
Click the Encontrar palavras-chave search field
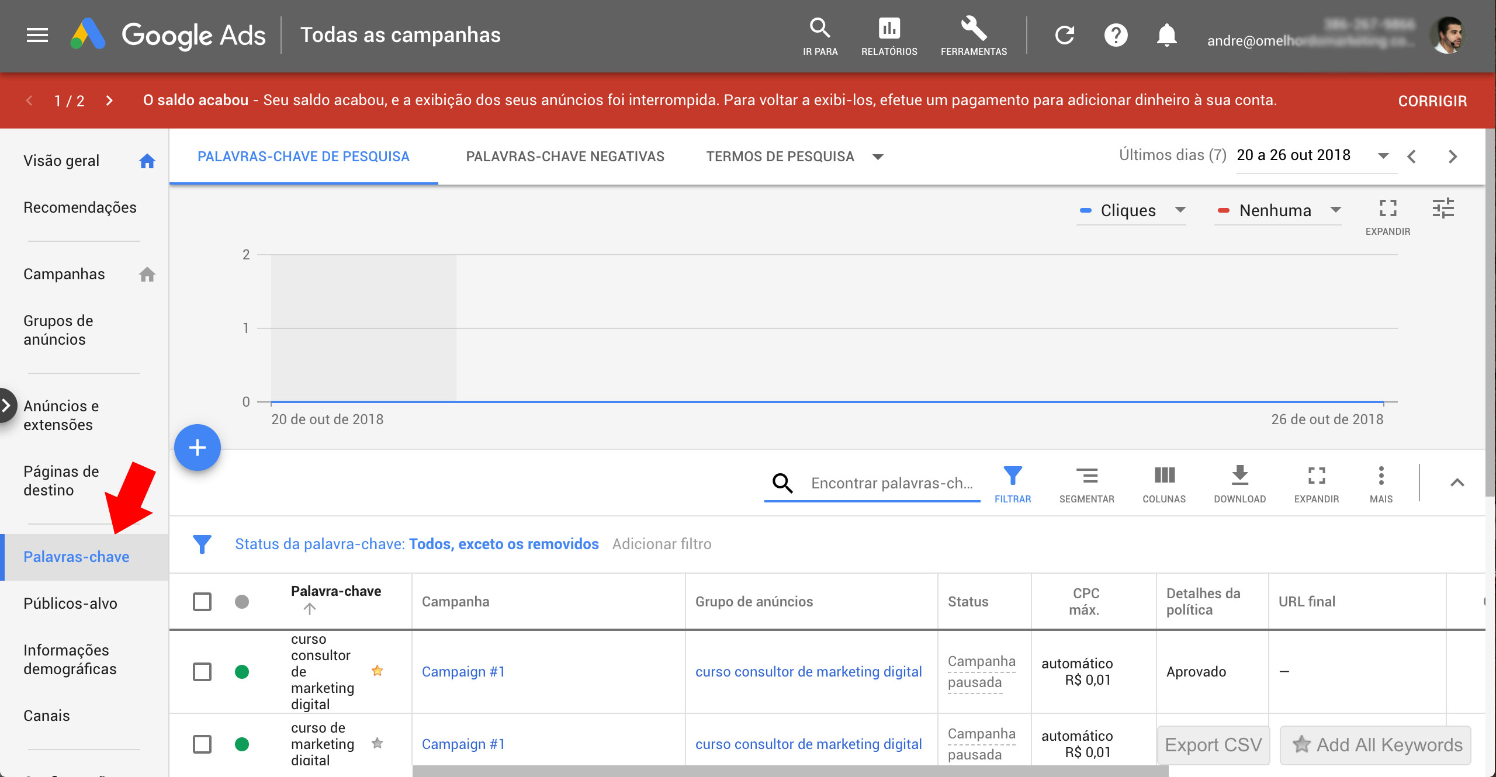coord(891,483)
